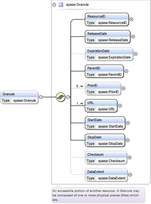Viewport: 151px width, 204px height.
Task: Collapse the Granule root element node
Action: 41,97
